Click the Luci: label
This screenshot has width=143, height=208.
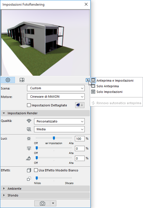(x=4, y=138)
